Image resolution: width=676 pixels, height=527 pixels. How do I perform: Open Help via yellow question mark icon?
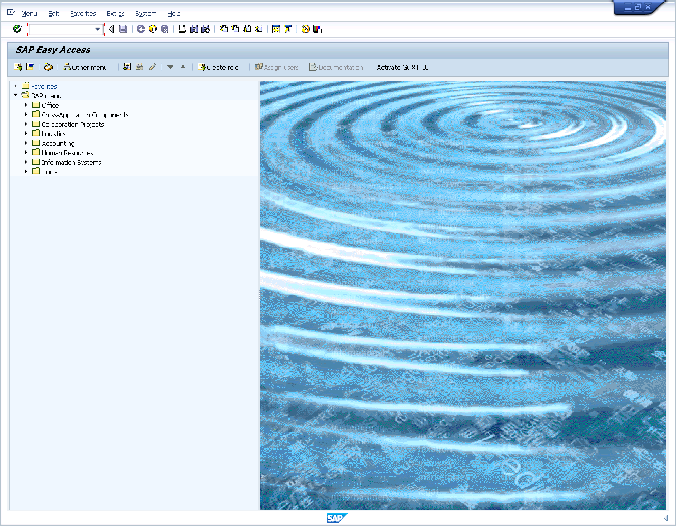[306, 29]
